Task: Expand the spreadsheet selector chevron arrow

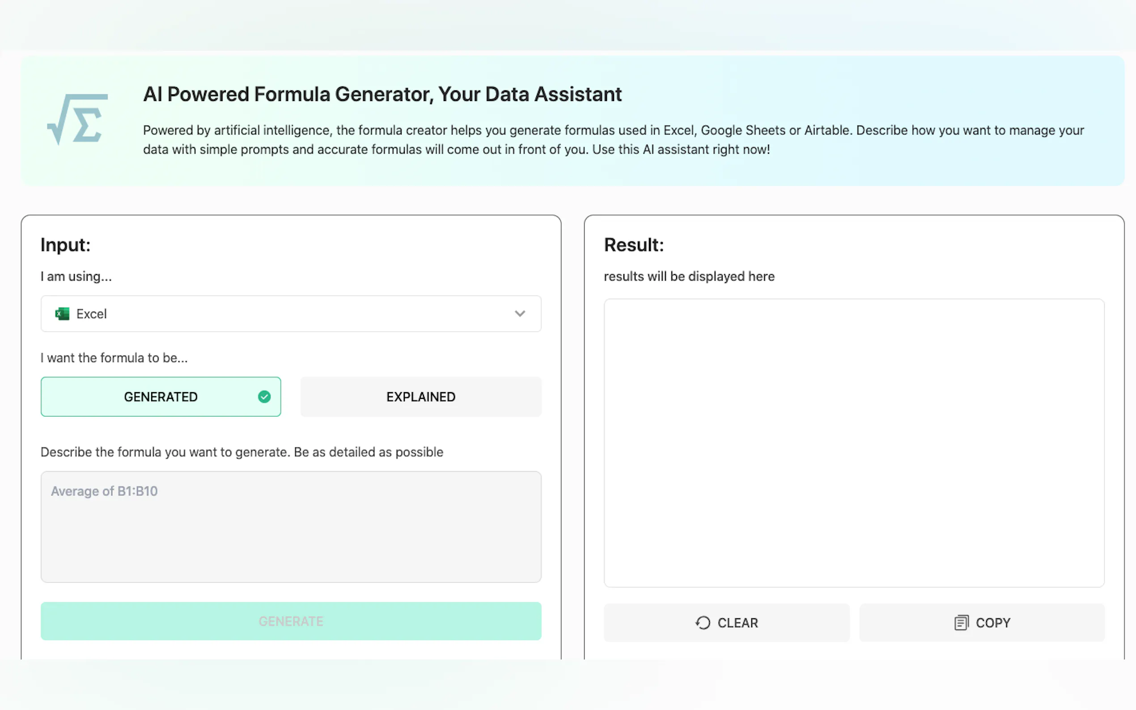Action: [x=519, y=314]
